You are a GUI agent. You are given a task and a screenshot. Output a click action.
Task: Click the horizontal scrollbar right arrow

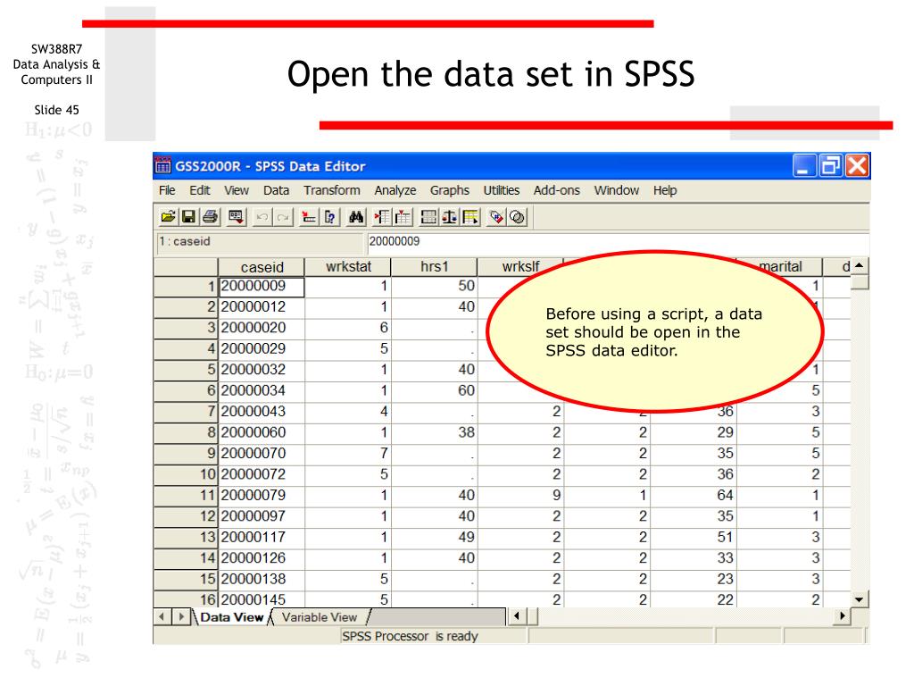pos(842,616)
